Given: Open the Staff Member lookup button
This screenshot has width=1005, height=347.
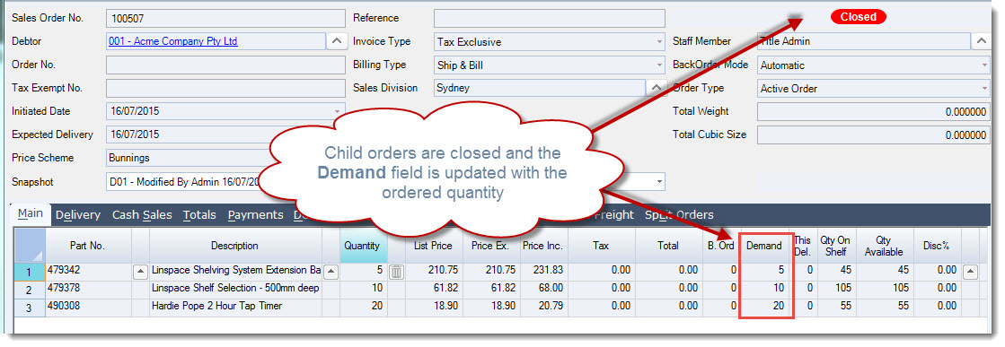Looking at the screenshot, I should (x=982, y=41).
